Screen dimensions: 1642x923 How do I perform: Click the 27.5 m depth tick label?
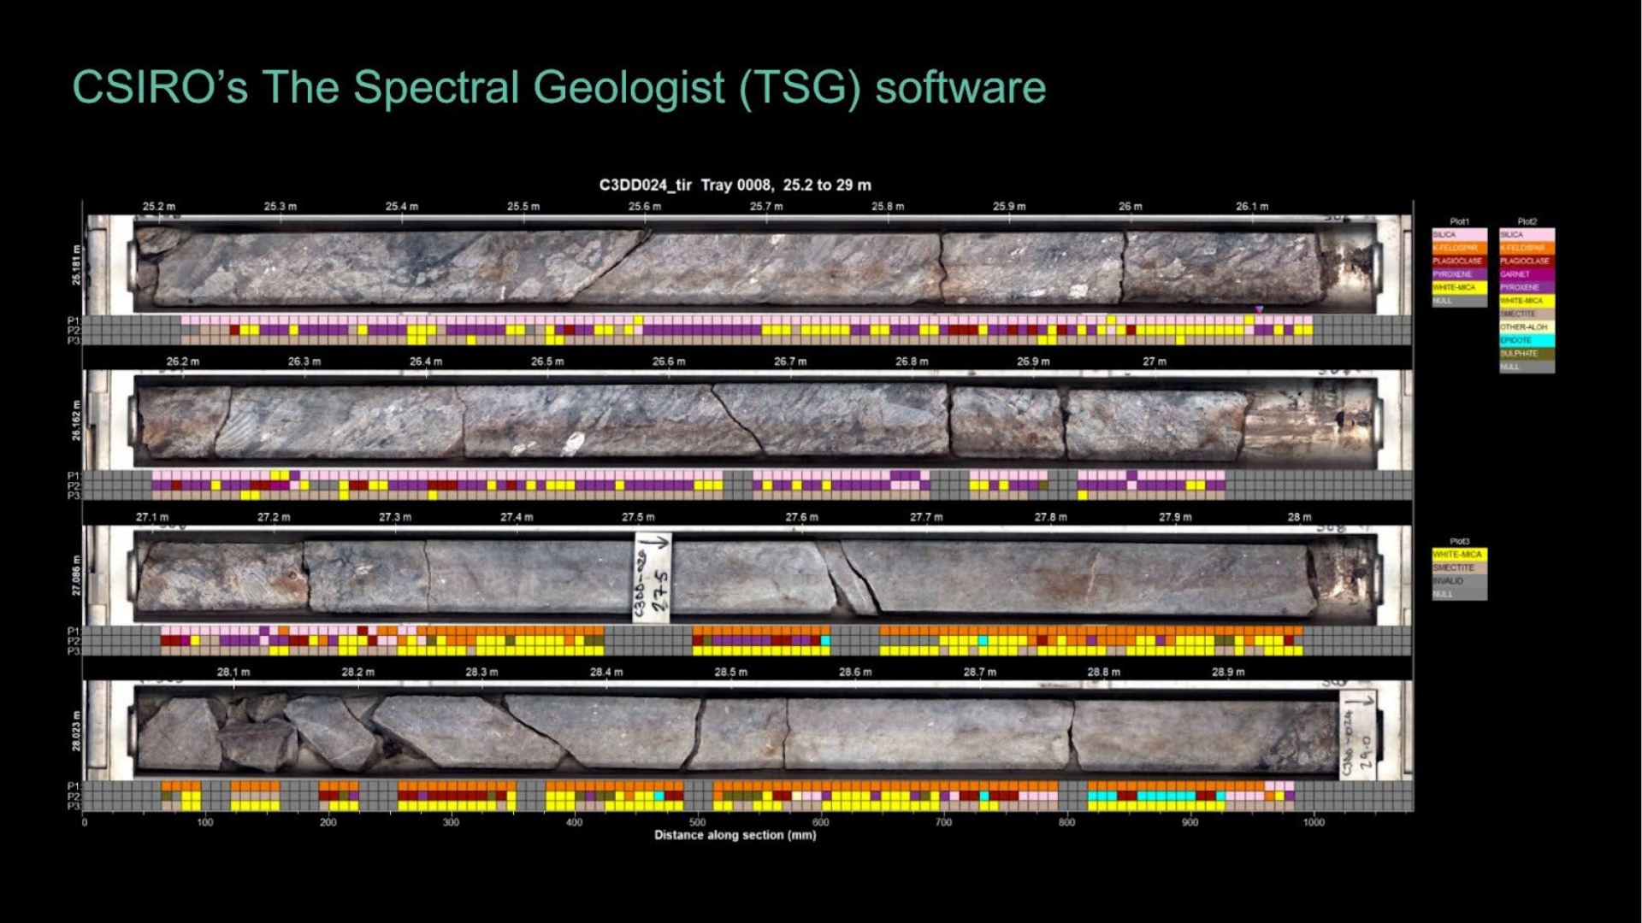(638, 517)
